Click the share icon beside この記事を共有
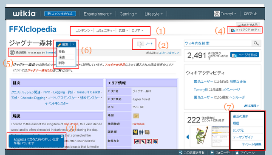The width and height of the screenshot is (272, 155). [180, 152]
